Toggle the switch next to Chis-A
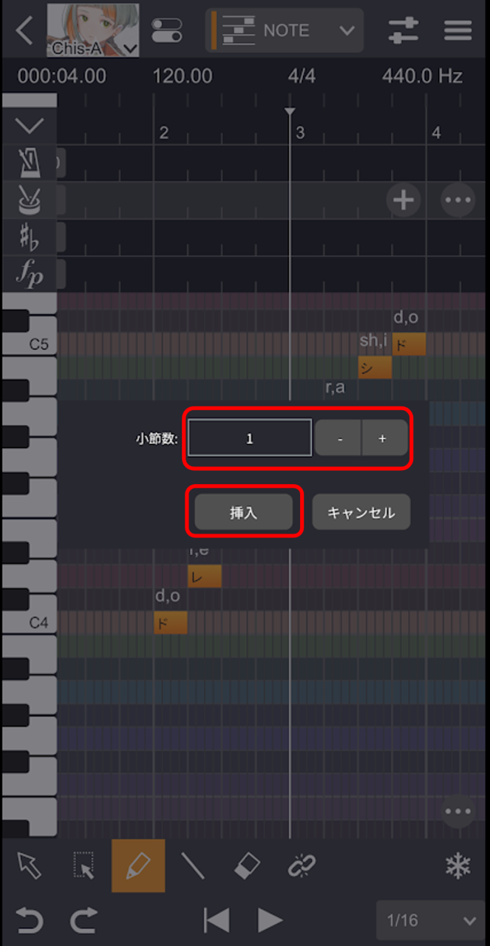This screenshot has height=946, width=490. 166,30
